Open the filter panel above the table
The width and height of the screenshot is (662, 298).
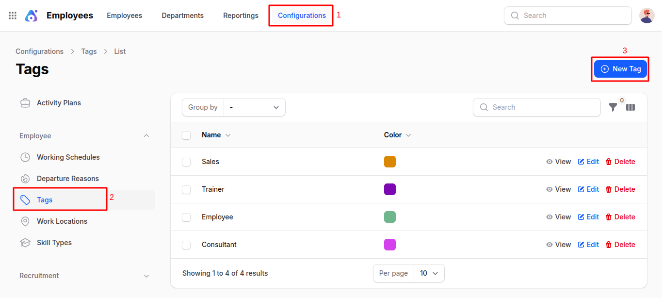pos(613,107)
